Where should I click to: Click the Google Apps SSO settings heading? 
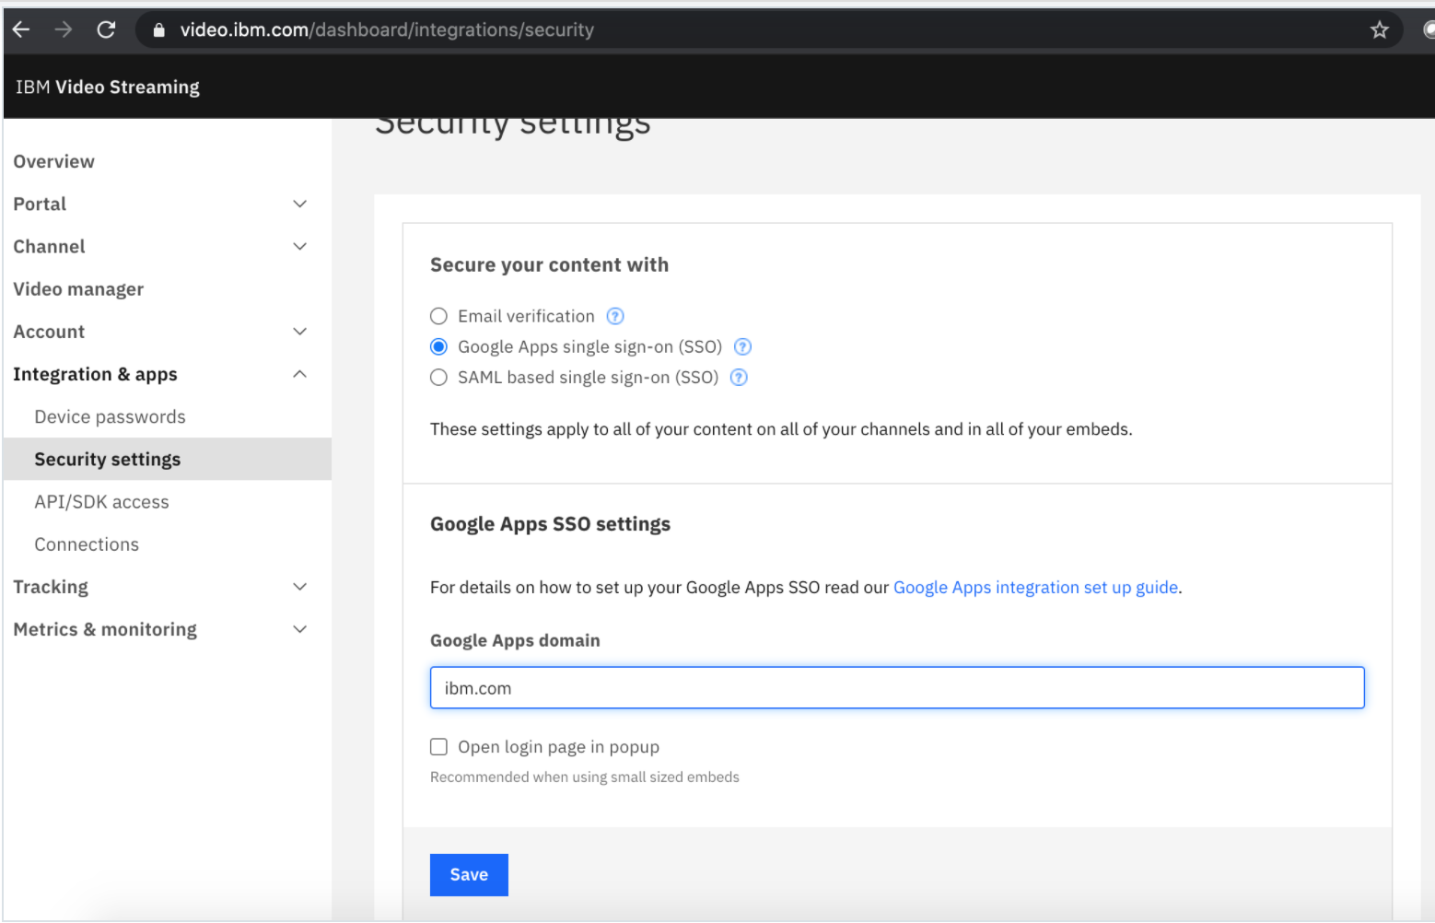[x=550, y=523]
